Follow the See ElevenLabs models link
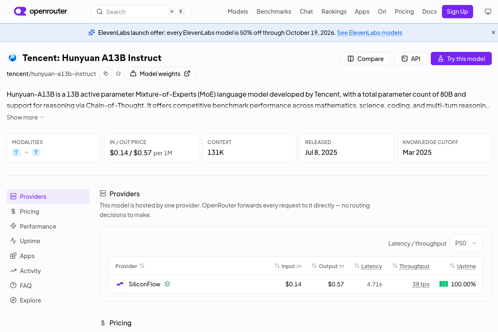The width and height of the screenshot is (498, 332). point(369,33)
